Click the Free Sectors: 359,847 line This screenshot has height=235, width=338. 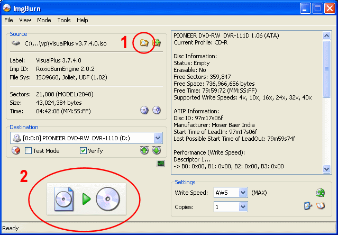pos(202,77)
